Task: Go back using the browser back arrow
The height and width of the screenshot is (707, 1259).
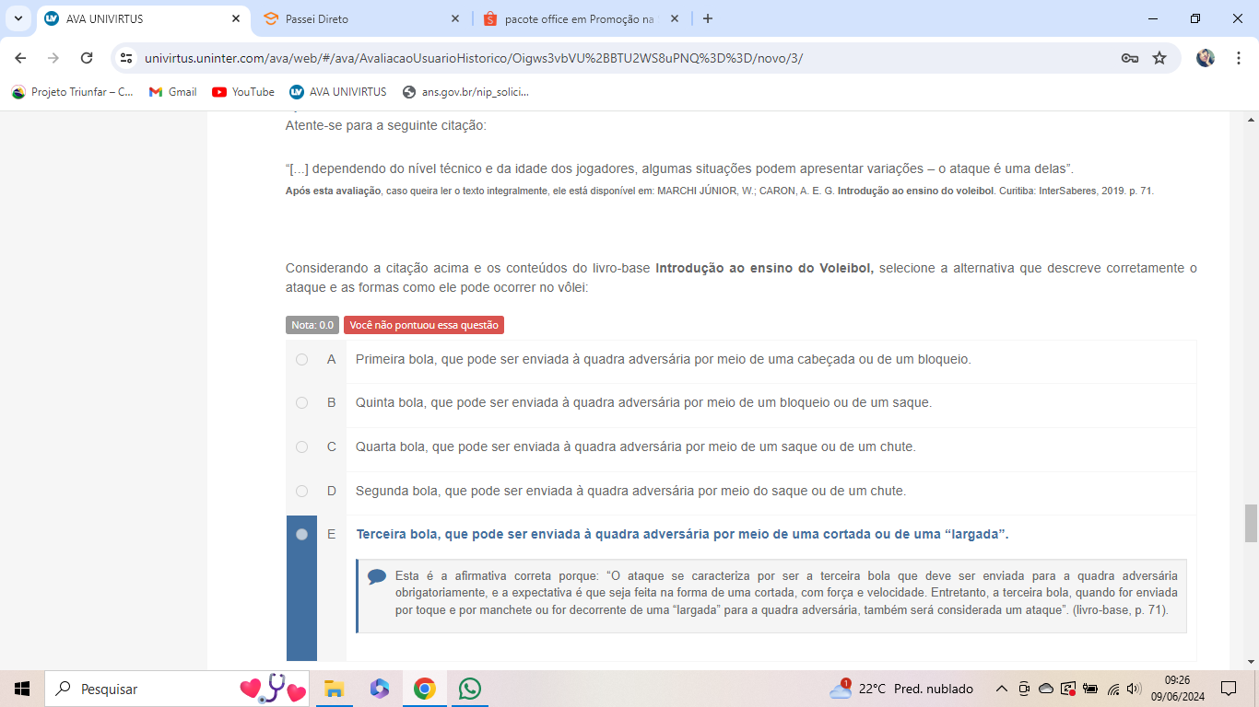Action: coord(20,58)
